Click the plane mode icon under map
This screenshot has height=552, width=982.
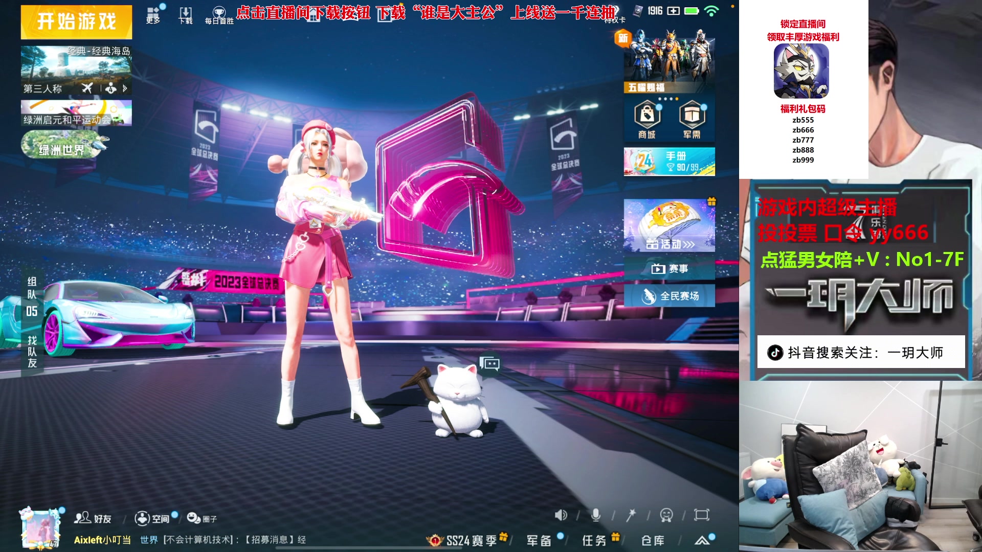point(87,88)
